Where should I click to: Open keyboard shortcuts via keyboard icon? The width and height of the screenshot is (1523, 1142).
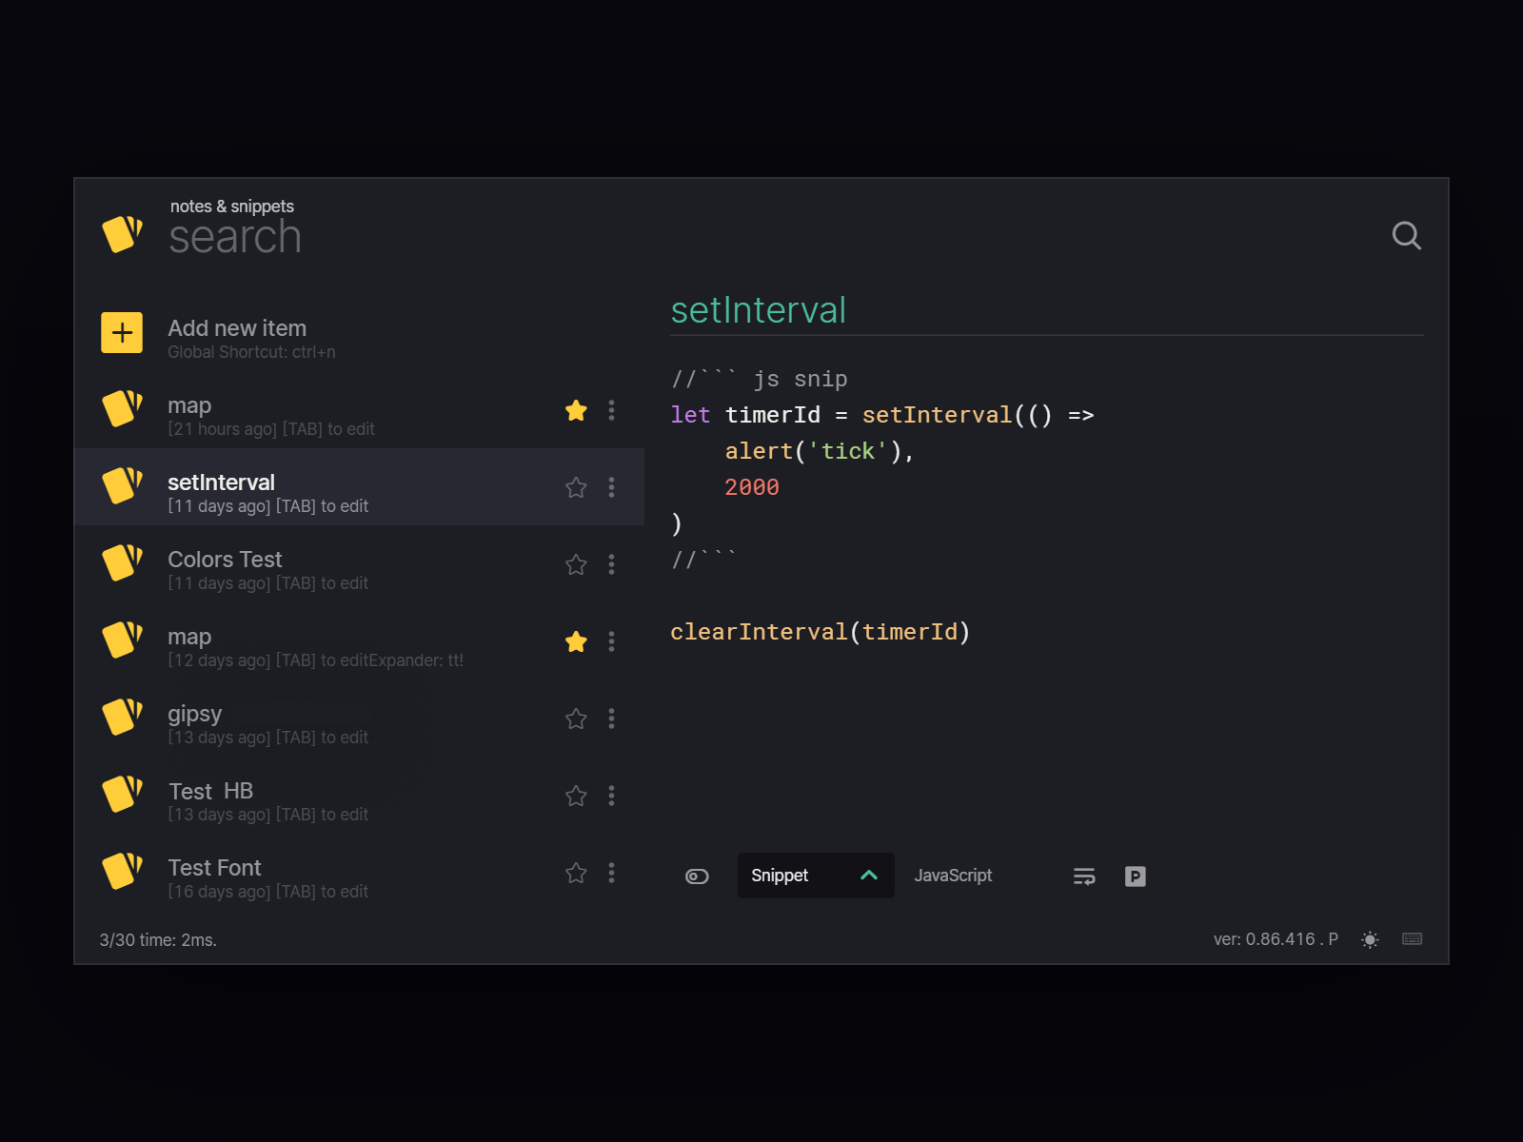pyautogui.click(x=1412, y=939)
